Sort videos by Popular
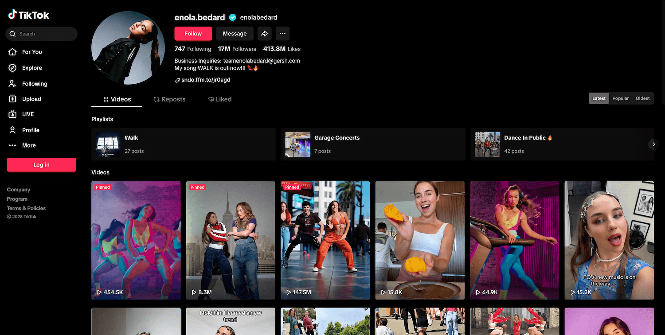The image size is (665, 335). click(620, 98)
